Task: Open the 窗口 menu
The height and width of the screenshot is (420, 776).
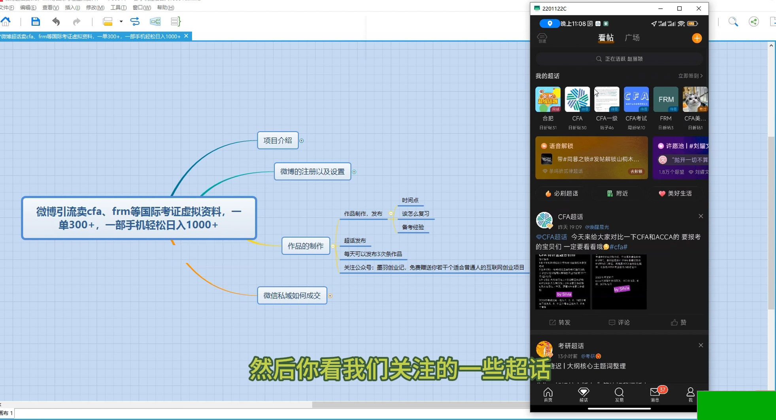Action: point(142,8)
